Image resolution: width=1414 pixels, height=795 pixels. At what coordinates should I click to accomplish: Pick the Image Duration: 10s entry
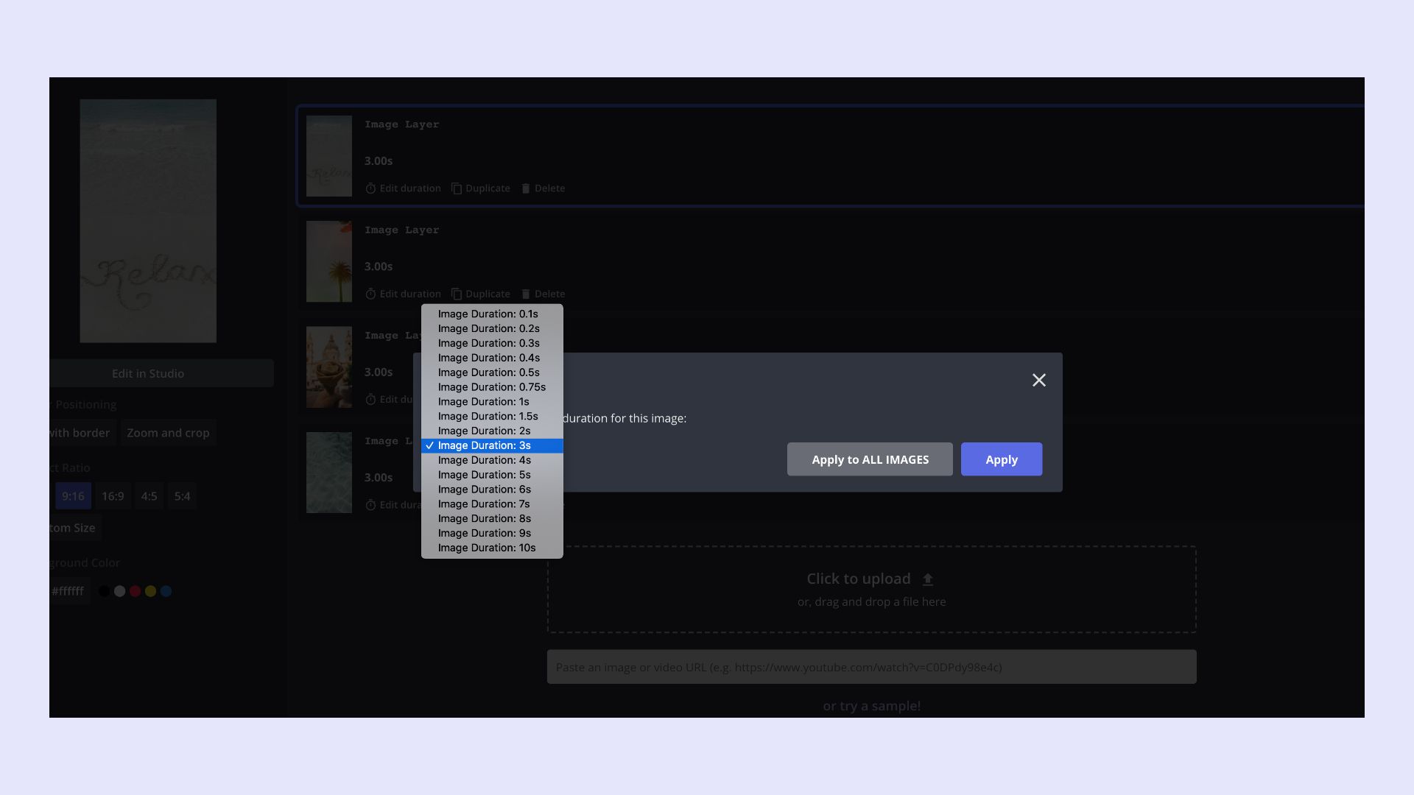pyautogui.click(x=486, y=548)
